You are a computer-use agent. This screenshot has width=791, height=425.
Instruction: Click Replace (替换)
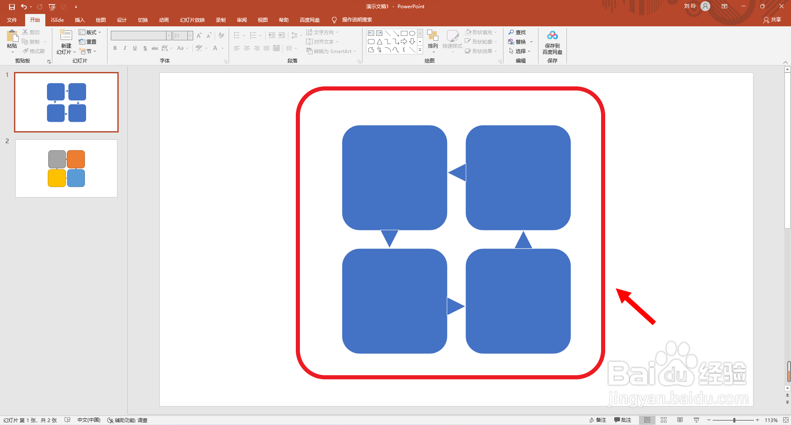[x=521, y=42]
